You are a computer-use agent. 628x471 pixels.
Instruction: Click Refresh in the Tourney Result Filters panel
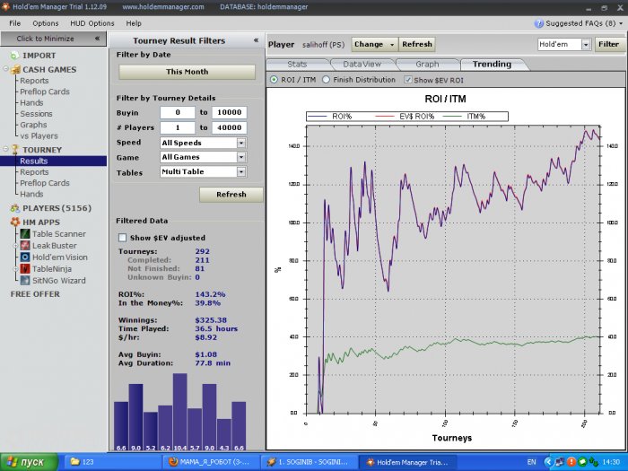point(231,195)
